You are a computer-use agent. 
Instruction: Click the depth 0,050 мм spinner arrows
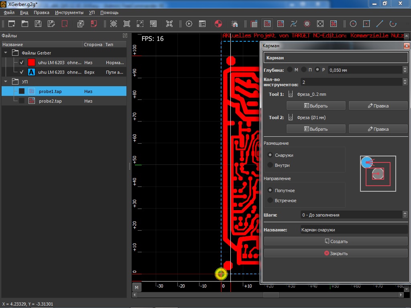point(405,70)
